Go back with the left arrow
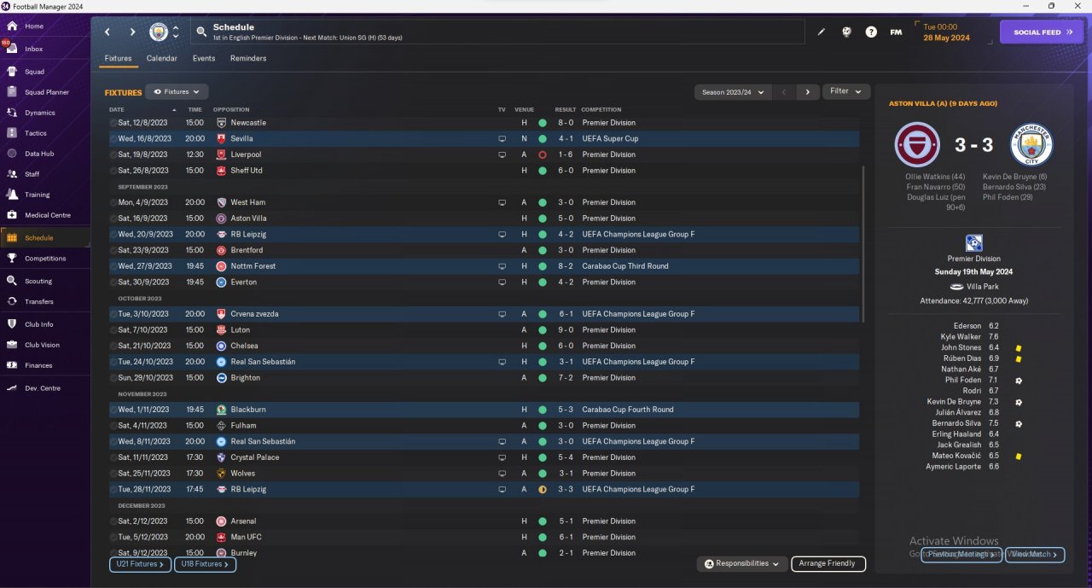The height and width of the screenshot is (588, 1092). [107, 32]
